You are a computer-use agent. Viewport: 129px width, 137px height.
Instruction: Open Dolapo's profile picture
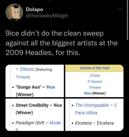tap(14, 12)
